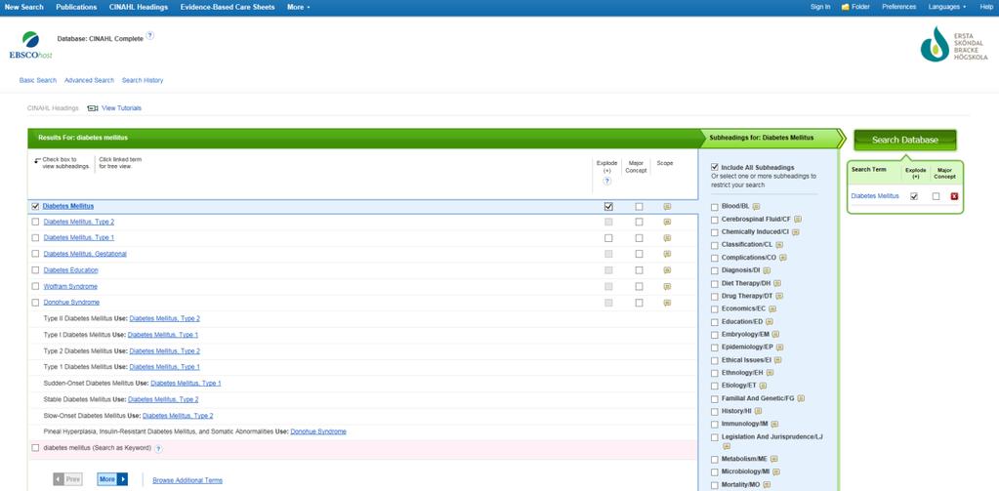This screenshot has width=999, height=491.
Task: Check the Wolfram Syndrome heading checkbox
Action: pyautogui.click(x=36, y=287)
